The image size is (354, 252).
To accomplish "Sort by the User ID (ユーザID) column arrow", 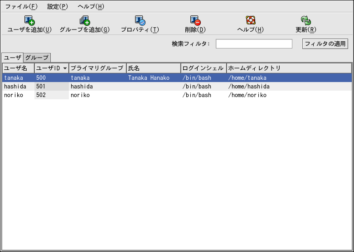I will 65,68.
